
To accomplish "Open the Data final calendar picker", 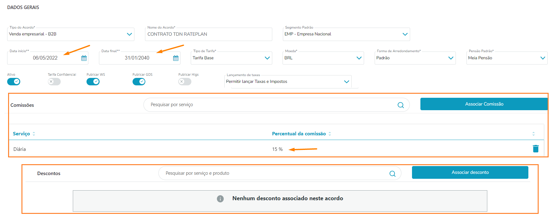I will click(176, 58).
